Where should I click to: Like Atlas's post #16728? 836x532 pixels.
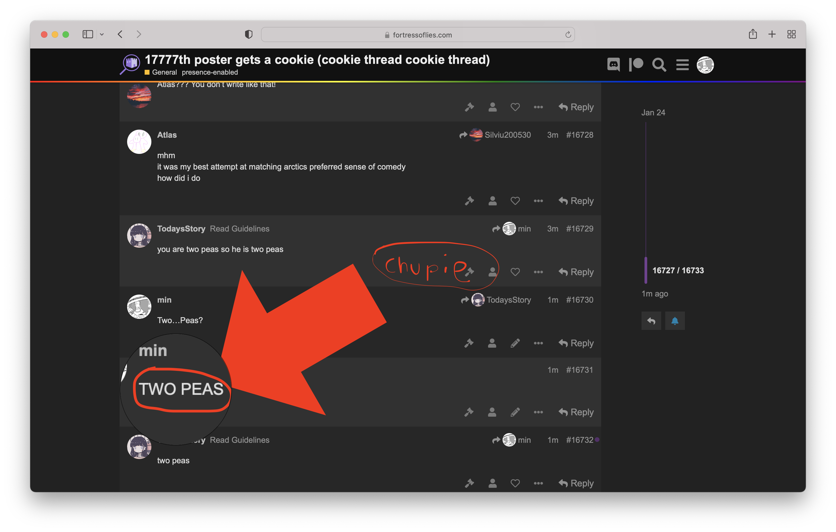tap(515, 201)
